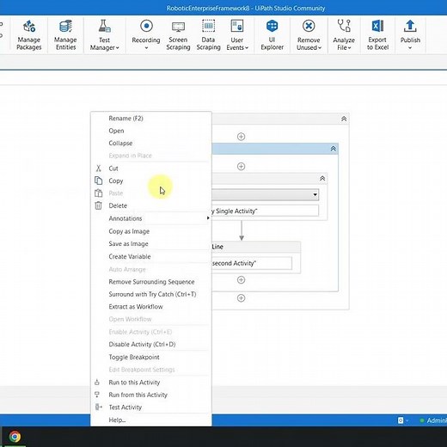This screenshot has width=447, height=447.
Task: Launch Data Scraping wizard
Action: point(208,35)
